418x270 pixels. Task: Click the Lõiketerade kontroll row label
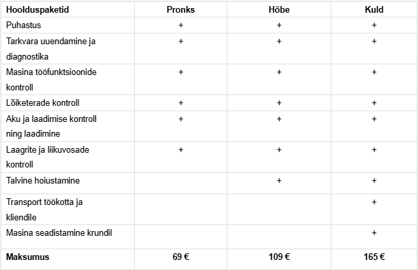coord(42,103)
